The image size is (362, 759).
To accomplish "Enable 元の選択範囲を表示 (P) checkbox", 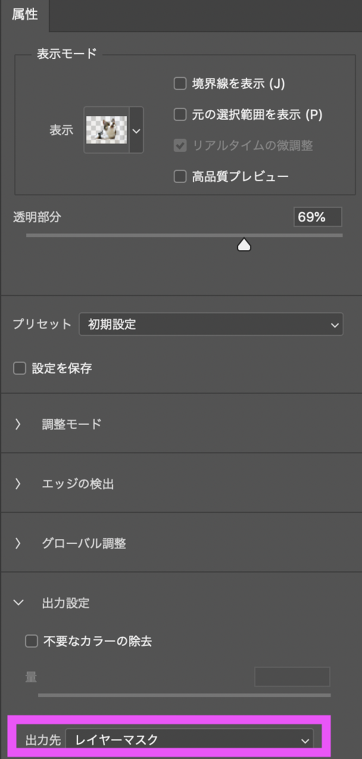I will pyautogui.click(x=180, y=114).
